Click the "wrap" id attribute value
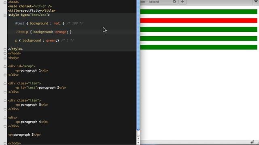 pyautogui.click(x=28, y=66)
